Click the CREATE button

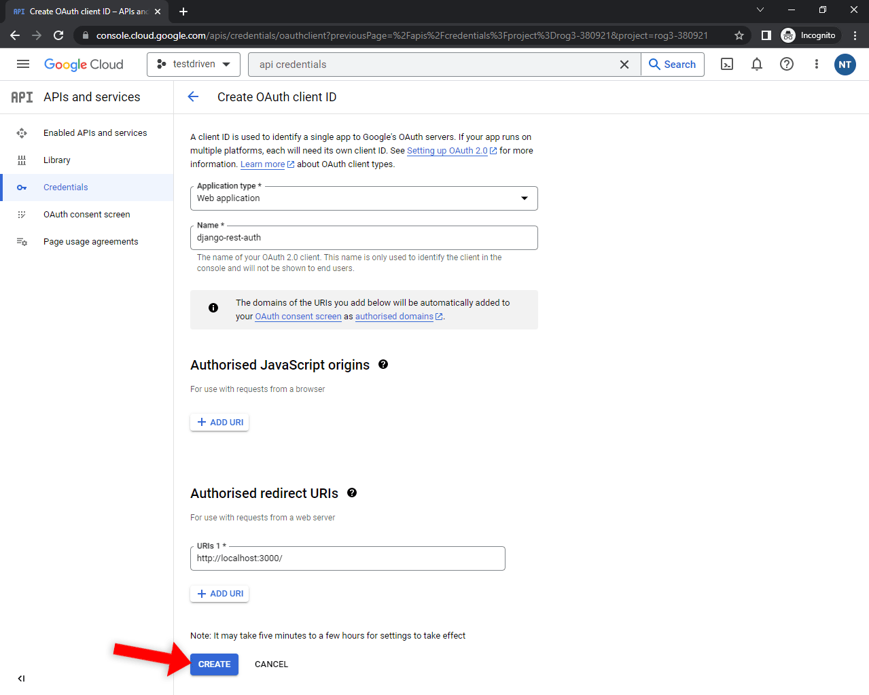214,664
